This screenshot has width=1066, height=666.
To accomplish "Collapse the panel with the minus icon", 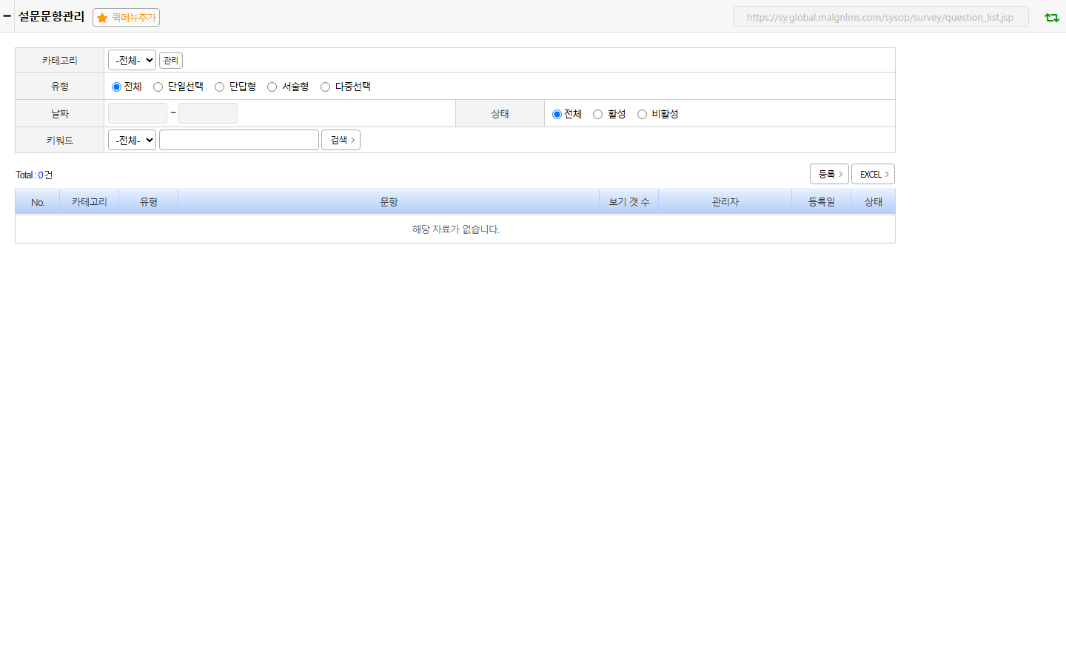I will coord(7,16).
